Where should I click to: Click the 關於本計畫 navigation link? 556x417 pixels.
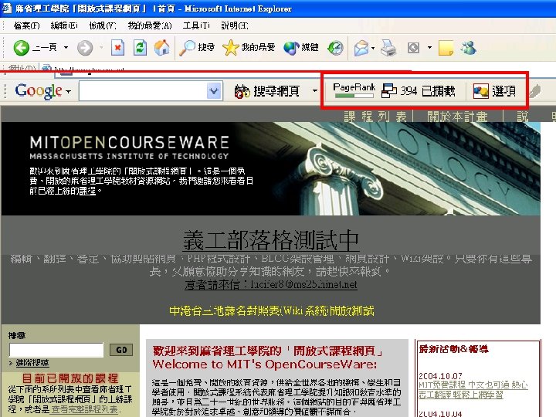tap(457, 117)
